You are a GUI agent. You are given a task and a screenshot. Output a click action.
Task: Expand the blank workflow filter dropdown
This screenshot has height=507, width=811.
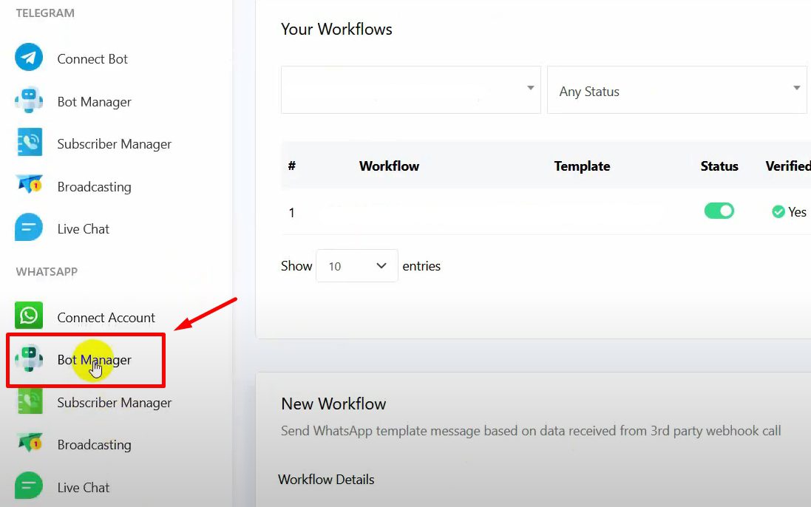click(410, 90)
